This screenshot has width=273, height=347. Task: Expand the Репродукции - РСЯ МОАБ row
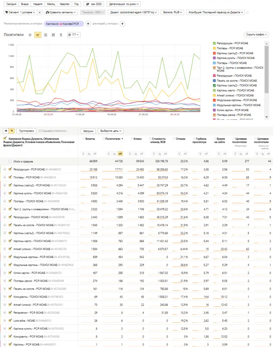tap(5, 169)
